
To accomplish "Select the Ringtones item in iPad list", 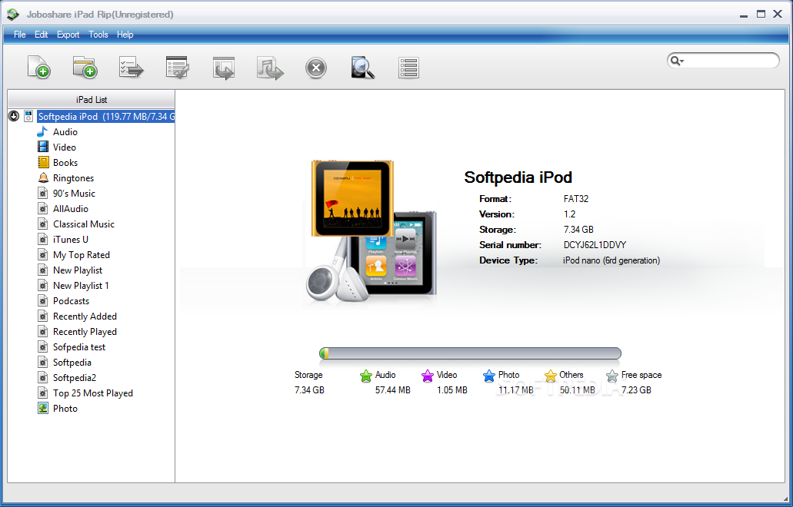I will [x=73, y=178].
